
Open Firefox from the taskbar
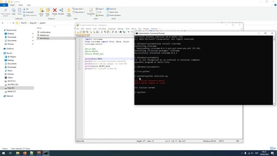coord(25,153)
